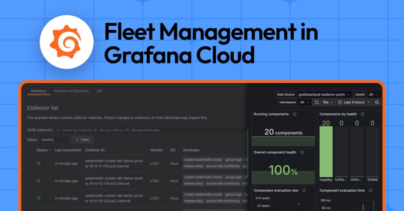Click the + Filter button
Screen dimensions: 404x211
(x=82, y=140)
